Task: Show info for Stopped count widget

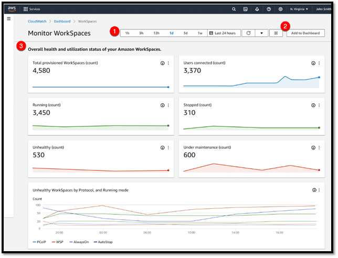Action: [313, 105]
